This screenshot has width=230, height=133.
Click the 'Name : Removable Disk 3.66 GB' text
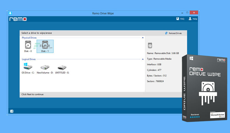coord(163,53)
